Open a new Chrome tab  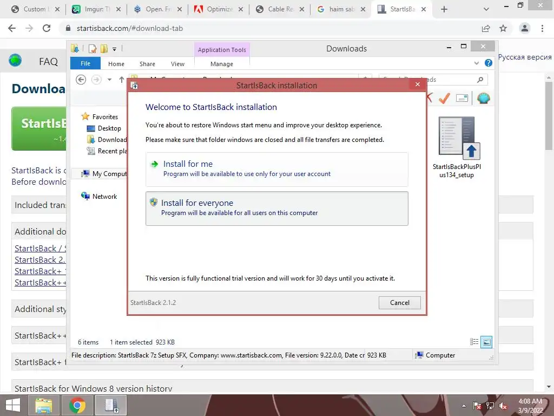[444, 10]
